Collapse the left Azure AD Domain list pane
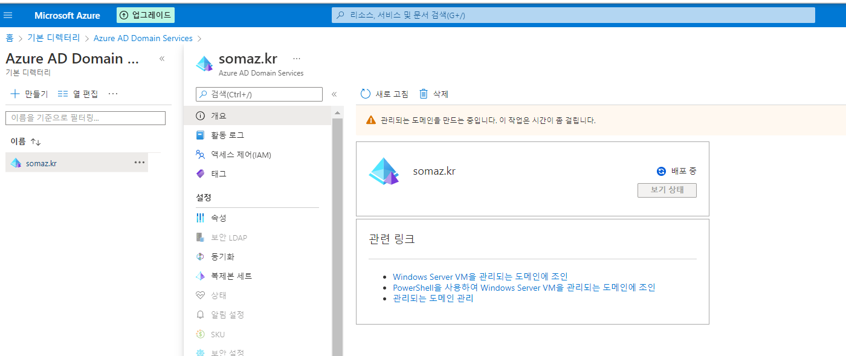846x356 pixels. (x=162, y=59)
